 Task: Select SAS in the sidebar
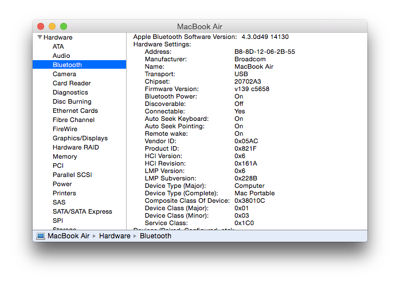click(59, 202)
